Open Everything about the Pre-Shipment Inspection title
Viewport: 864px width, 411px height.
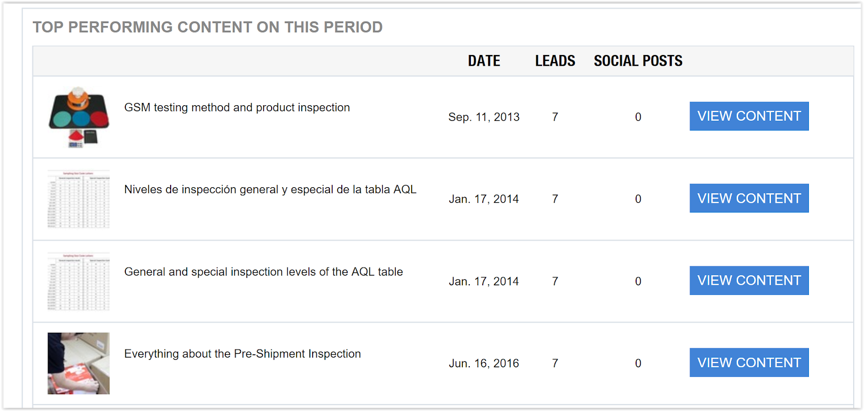[242, 354]
